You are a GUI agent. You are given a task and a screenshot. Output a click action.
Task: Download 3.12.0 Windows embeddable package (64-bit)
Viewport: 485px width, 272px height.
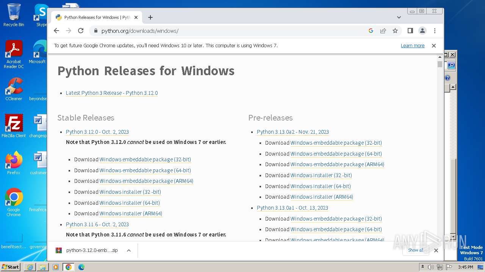145,170
